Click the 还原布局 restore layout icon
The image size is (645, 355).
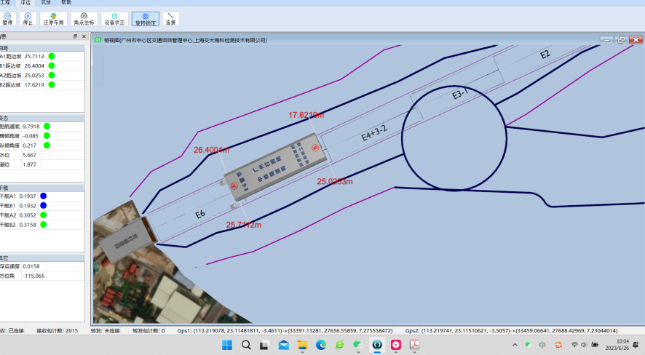click(53, 19)
